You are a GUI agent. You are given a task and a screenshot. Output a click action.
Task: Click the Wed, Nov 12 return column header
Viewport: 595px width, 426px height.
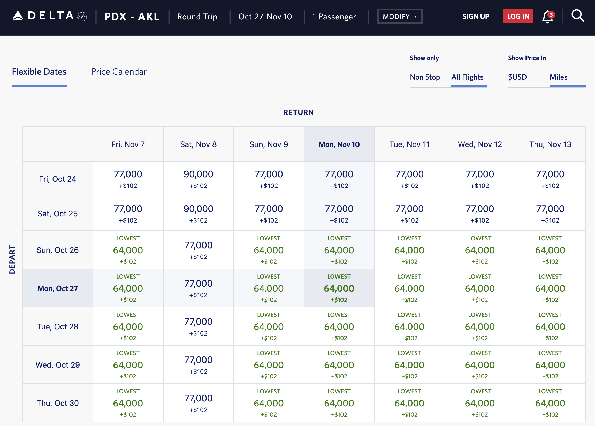point(480,144)
